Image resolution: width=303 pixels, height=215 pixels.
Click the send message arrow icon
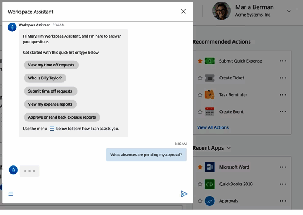184,194
